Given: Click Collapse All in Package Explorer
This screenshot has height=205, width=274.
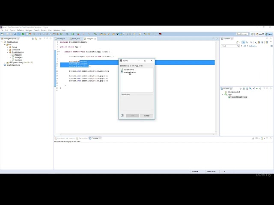Looking at the screenshot, I should pos(33,38).
